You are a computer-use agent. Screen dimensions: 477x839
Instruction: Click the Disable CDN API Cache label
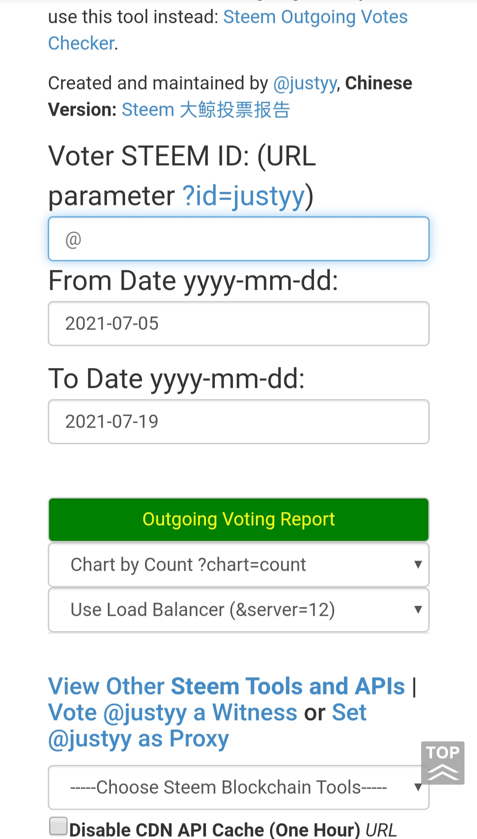tap(214, 830)
